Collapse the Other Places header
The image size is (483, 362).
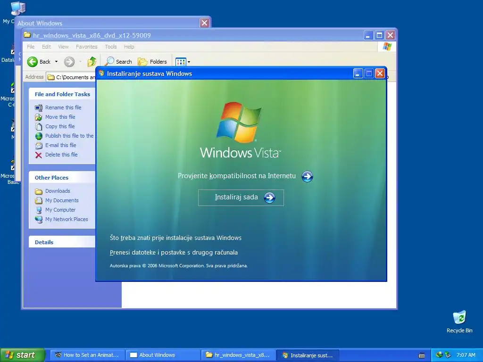pos(62,178)
